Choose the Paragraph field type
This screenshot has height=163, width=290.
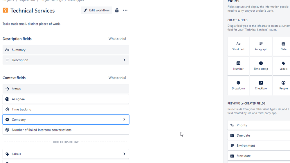coord(261,46)
